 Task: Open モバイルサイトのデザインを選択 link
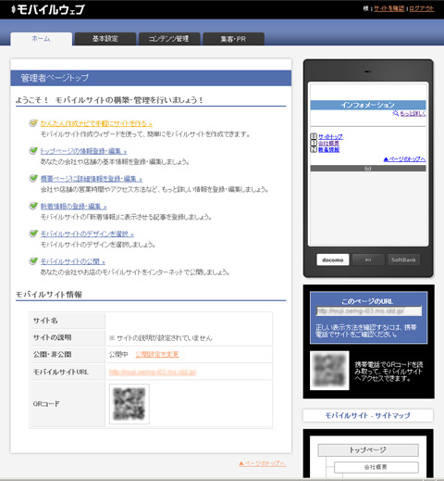tap(87, 234)
